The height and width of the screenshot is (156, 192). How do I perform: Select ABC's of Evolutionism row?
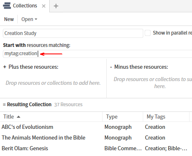point(96,127)
